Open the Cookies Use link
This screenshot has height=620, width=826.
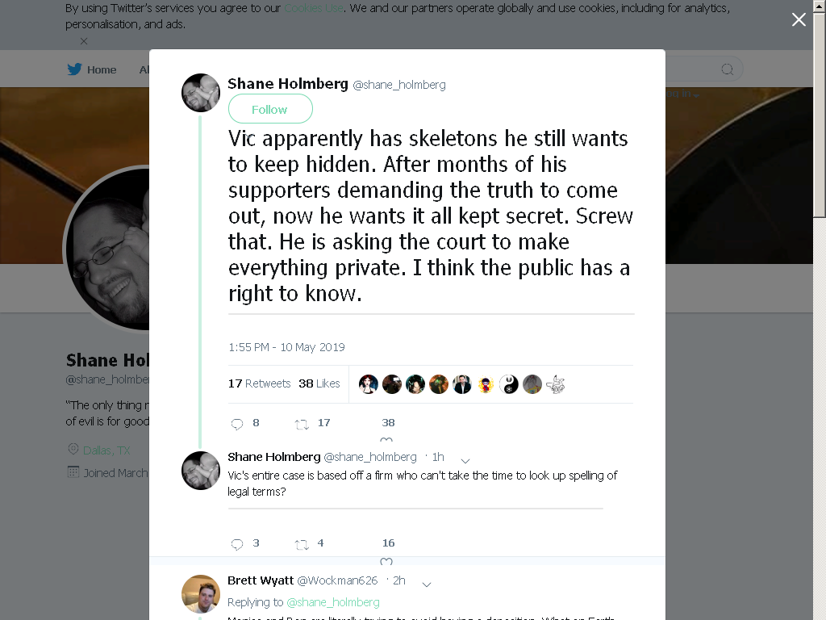(314, 8)
